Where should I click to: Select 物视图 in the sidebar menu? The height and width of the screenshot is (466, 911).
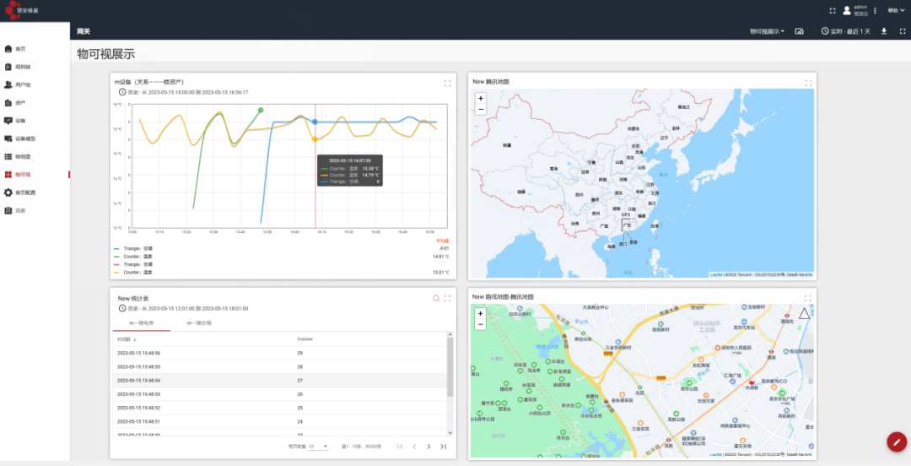pos(23,157)
